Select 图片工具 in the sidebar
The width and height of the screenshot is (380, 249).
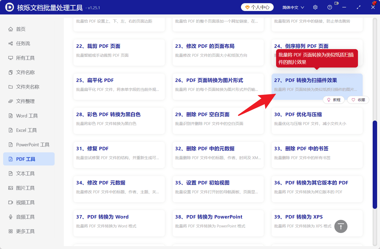pos(29,188)
